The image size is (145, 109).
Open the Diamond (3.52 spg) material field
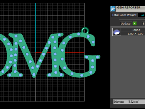(x=129, y=102)
